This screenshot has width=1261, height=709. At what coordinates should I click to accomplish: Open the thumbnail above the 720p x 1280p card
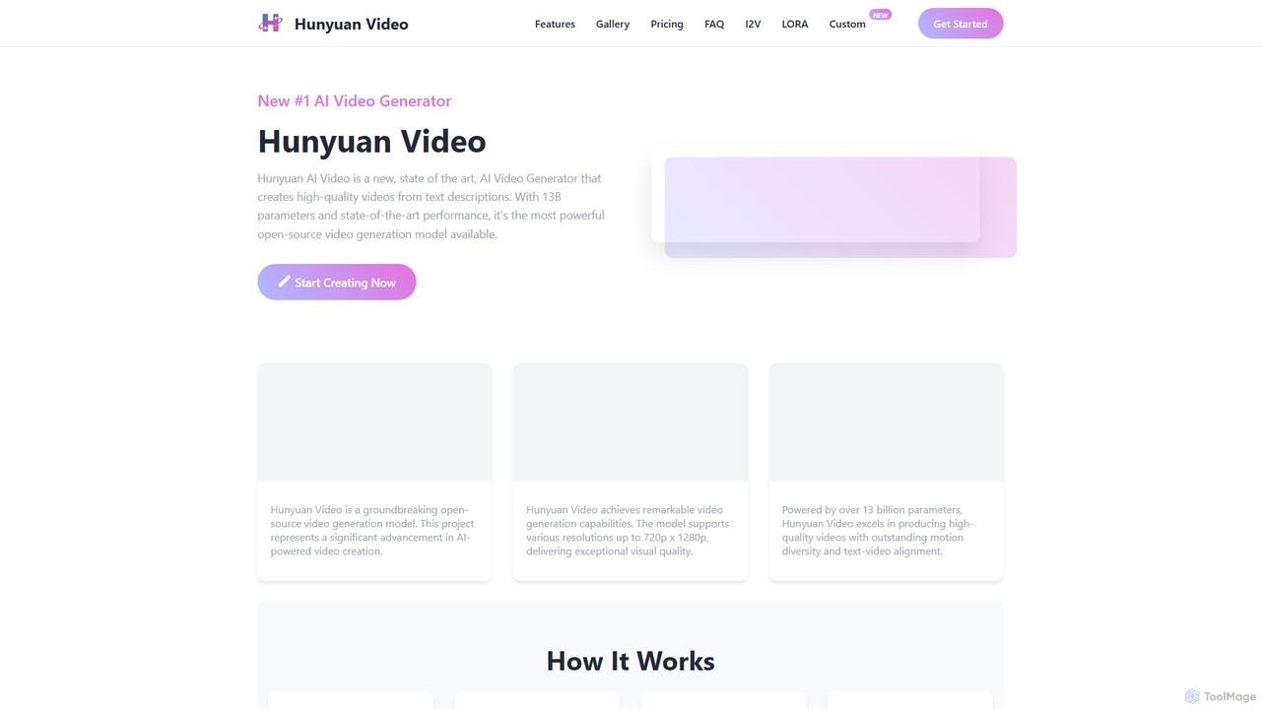tap(630, 422)
